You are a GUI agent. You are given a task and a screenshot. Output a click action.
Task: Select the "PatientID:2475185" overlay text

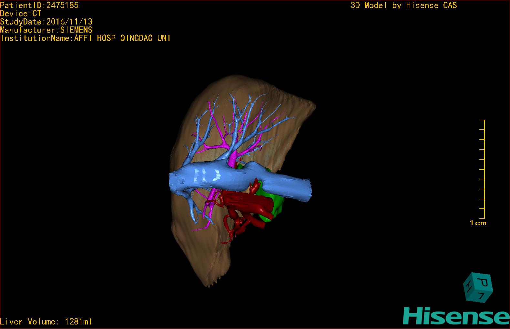[x=39, y=5]
